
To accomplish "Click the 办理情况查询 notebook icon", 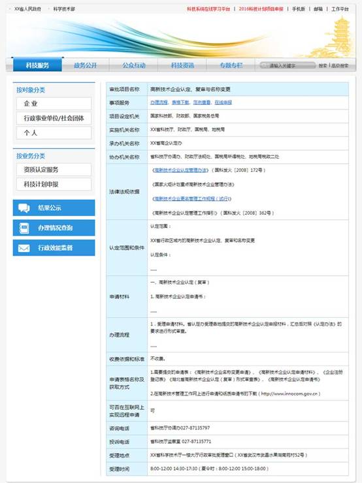I will [x=24, y=228].
